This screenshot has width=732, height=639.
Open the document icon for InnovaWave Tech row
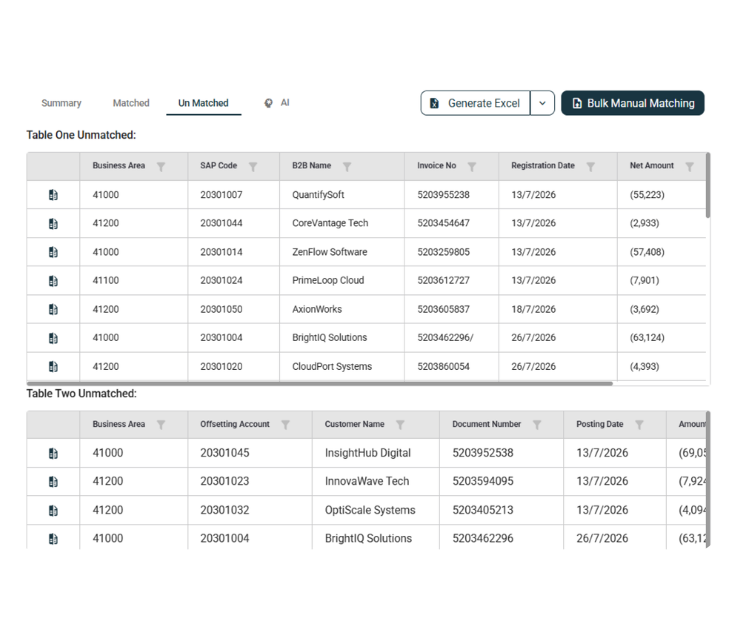pyautogui.click(x=53, y=482)
